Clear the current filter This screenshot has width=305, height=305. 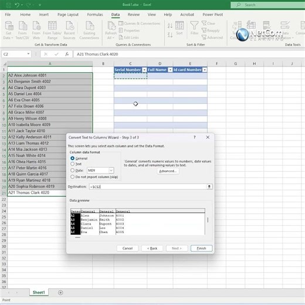click(x=208, y=23)
